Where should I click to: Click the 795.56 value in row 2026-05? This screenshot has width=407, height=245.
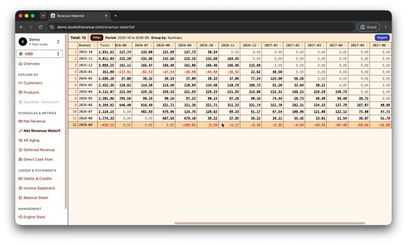coord(125,98)
